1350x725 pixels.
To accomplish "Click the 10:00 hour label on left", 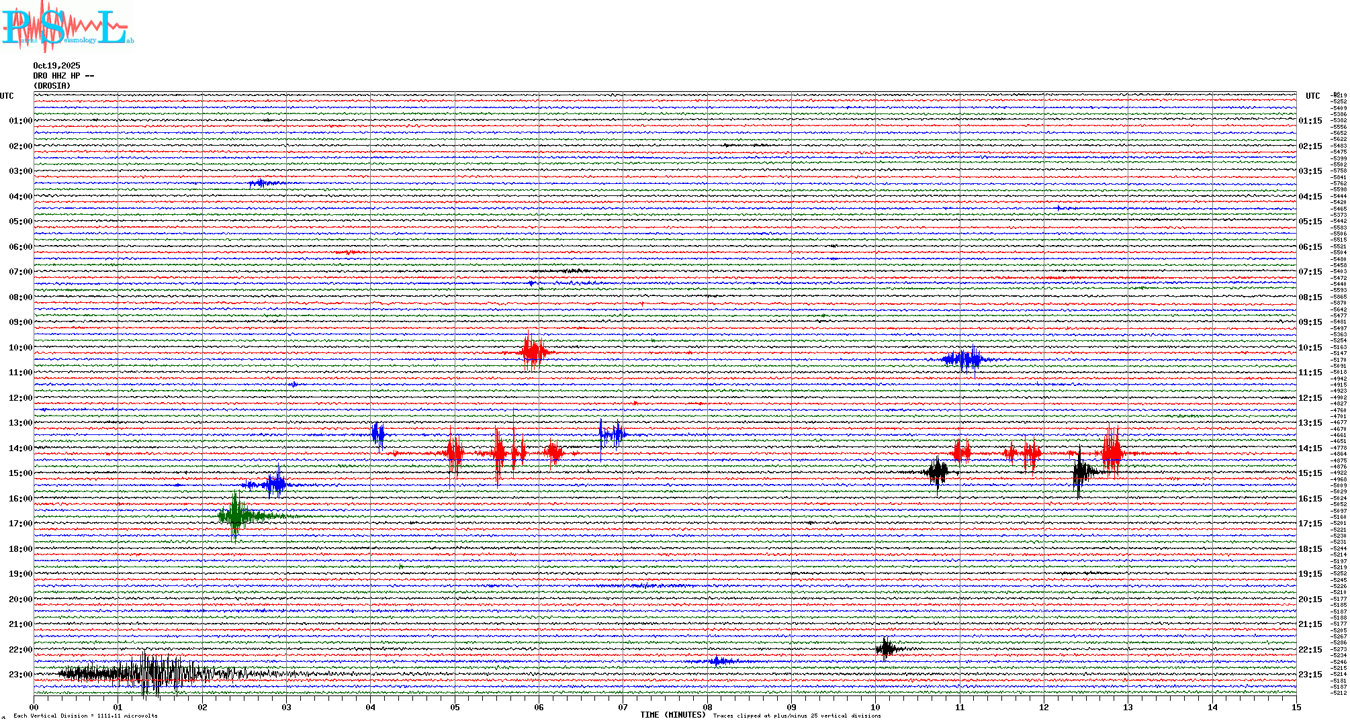I will 20,348.
